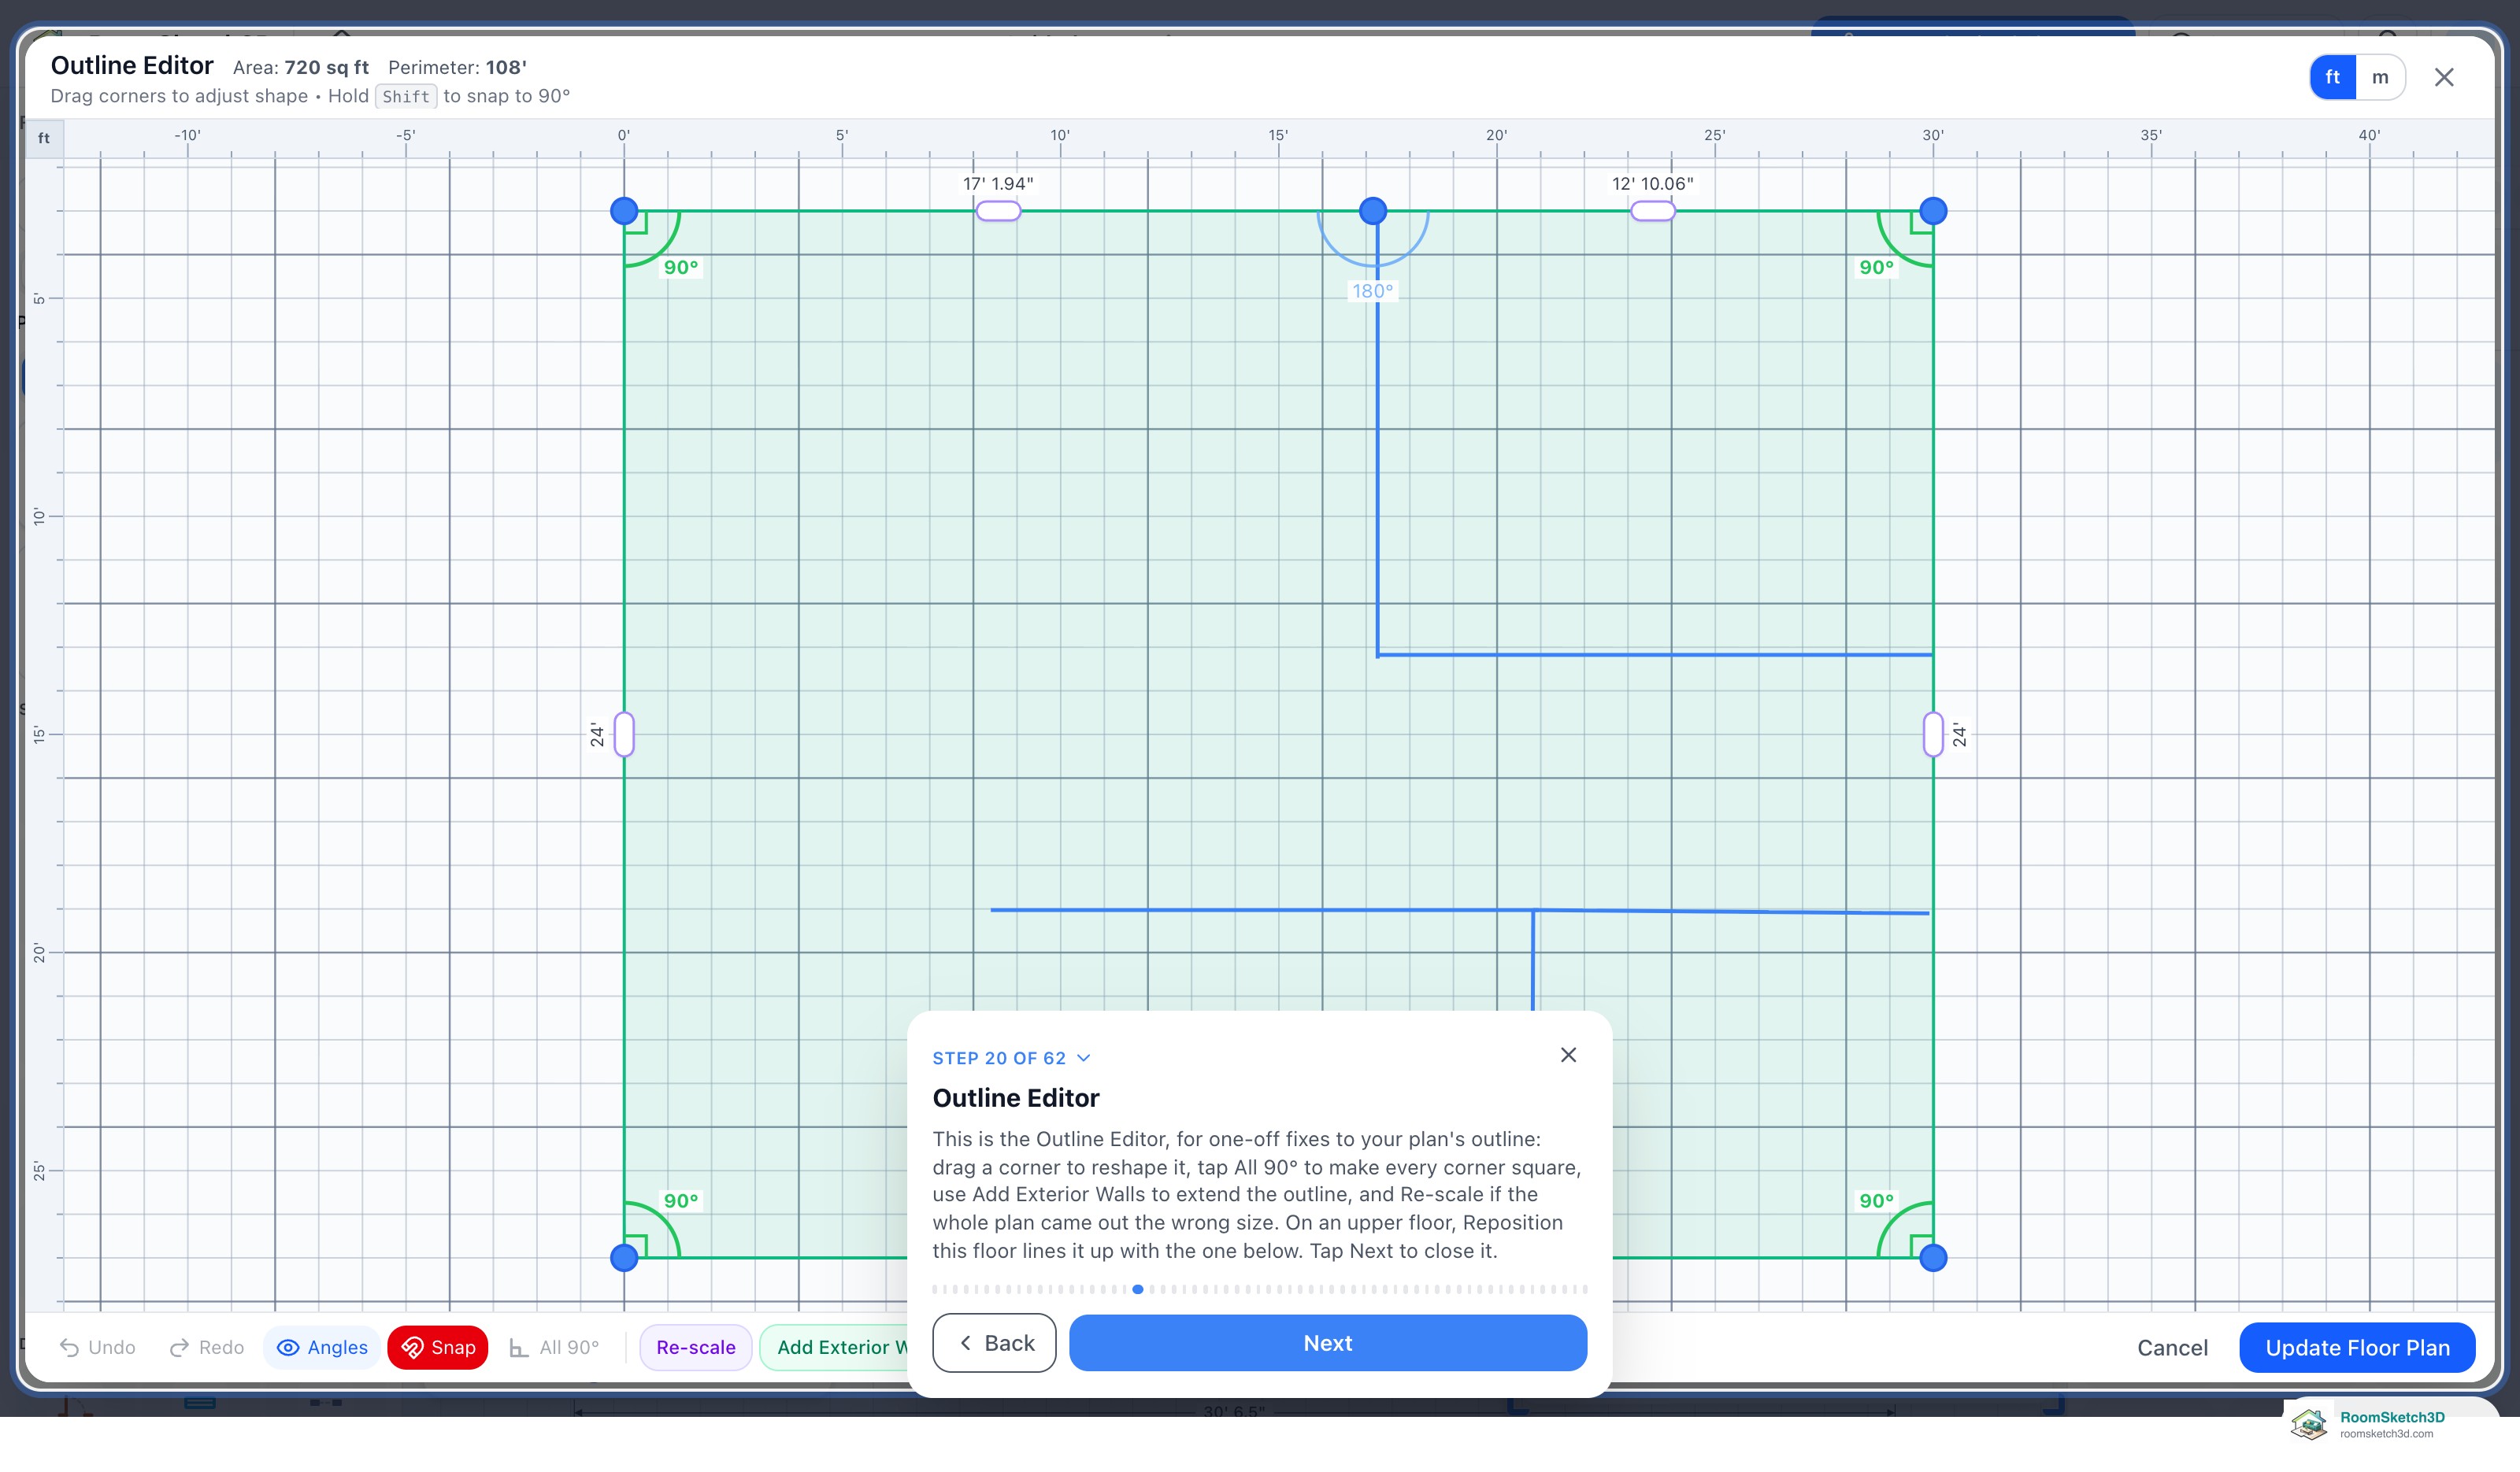Select the 180° top midpoint handle
The image size is (2520, 1472).
point(1373,211)
